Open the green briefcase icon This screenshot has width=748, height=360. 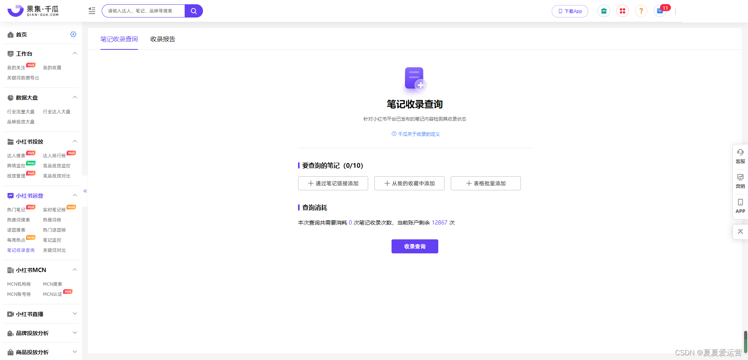point(604,11)
